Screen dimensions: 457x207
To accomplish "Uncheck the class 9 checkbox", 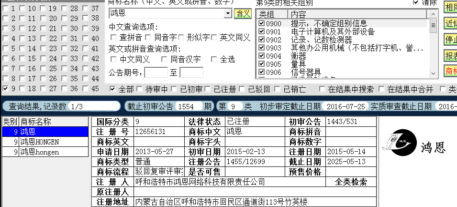I will point(6,89).
